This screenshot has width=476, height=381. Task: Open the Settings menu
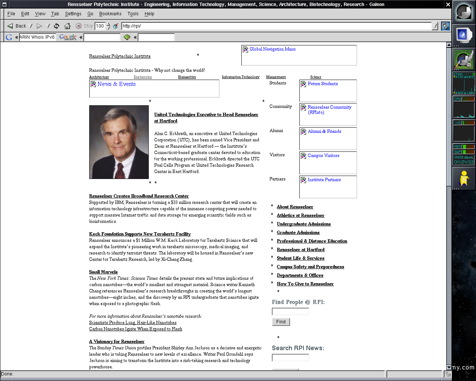[73, 14]
